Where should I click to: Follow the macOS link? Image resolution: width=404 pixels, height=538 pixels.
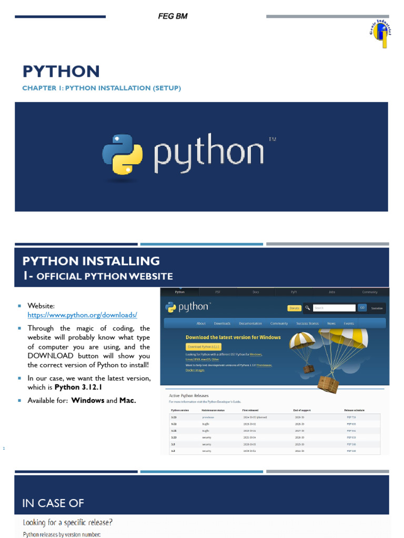tap(205, 359)
